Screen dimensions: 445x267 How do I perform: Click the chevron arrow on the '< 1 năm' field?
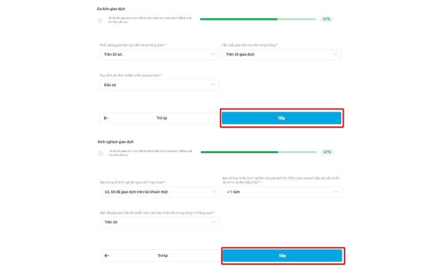click(x=336, y=192)
